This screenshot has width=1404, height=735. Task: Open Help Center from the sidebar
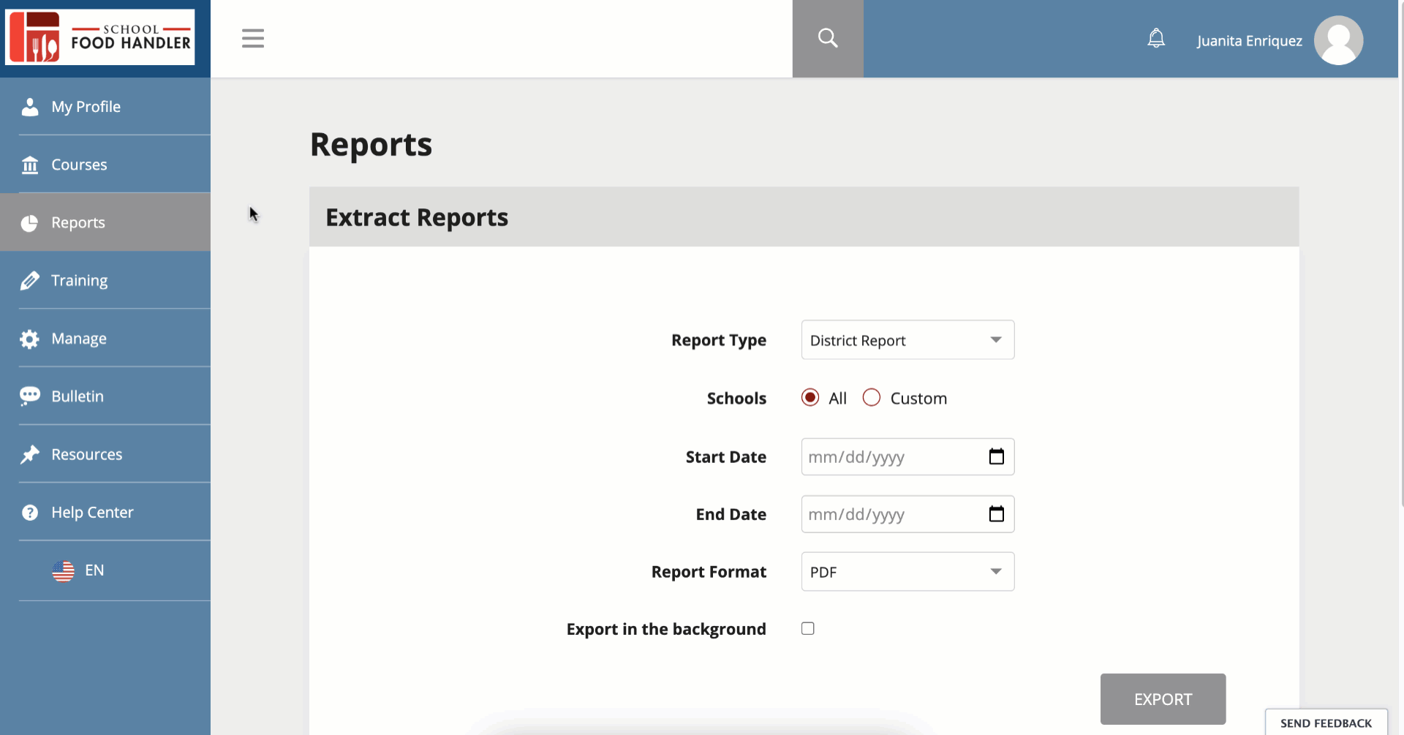click(105, 512)
